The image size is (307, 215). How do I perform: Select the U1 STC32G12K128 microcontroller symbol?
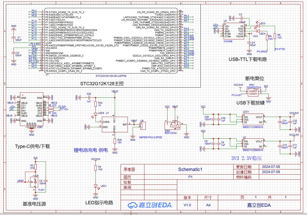[x=111, y=40]
